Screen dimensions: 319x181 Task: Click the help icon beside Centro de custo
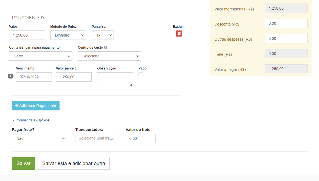tap(106, 47)
